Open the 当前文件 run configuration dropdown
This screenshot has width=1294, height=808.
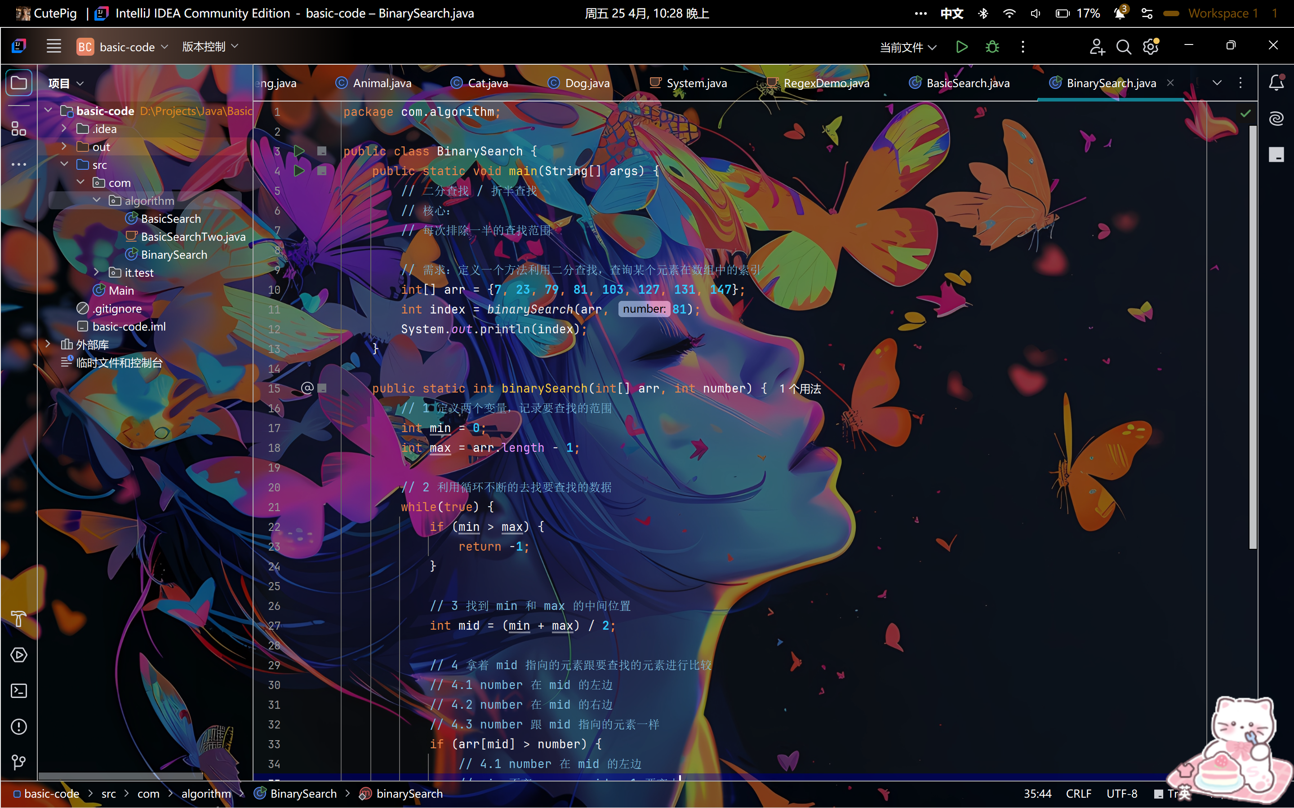pyautogui.click(x=908, y=47)
